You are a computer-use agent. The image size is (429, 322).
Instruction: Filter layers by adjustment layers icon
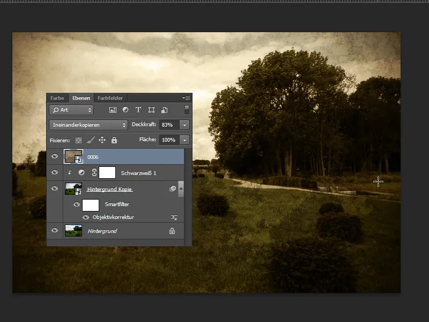(x=125, y=110)
